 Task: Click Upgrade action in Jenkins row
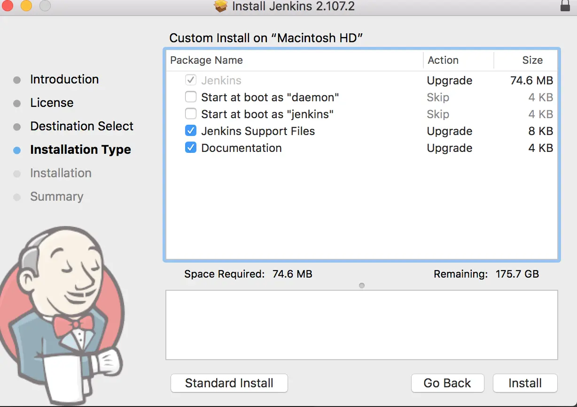450,81
